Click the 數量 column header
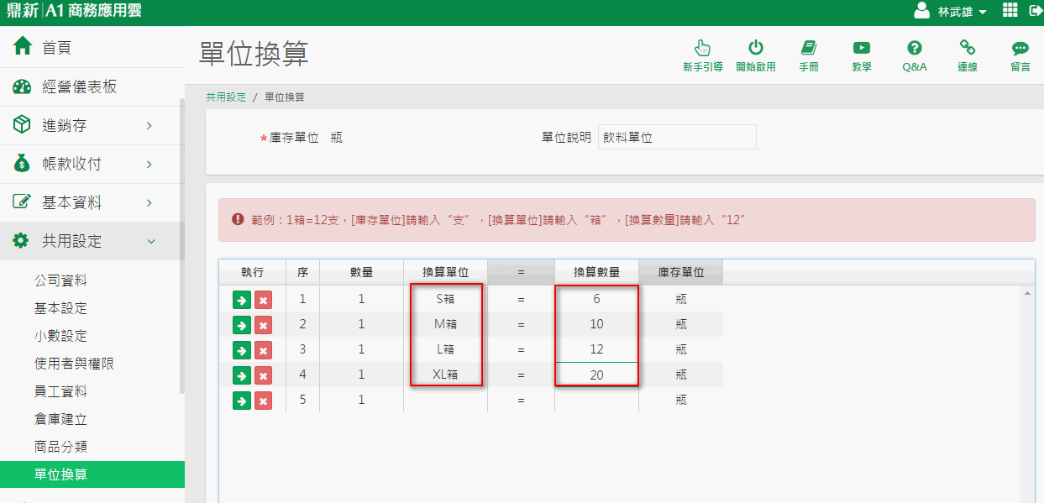Screen dimensions: 1044x503 (x=361, y=272)
